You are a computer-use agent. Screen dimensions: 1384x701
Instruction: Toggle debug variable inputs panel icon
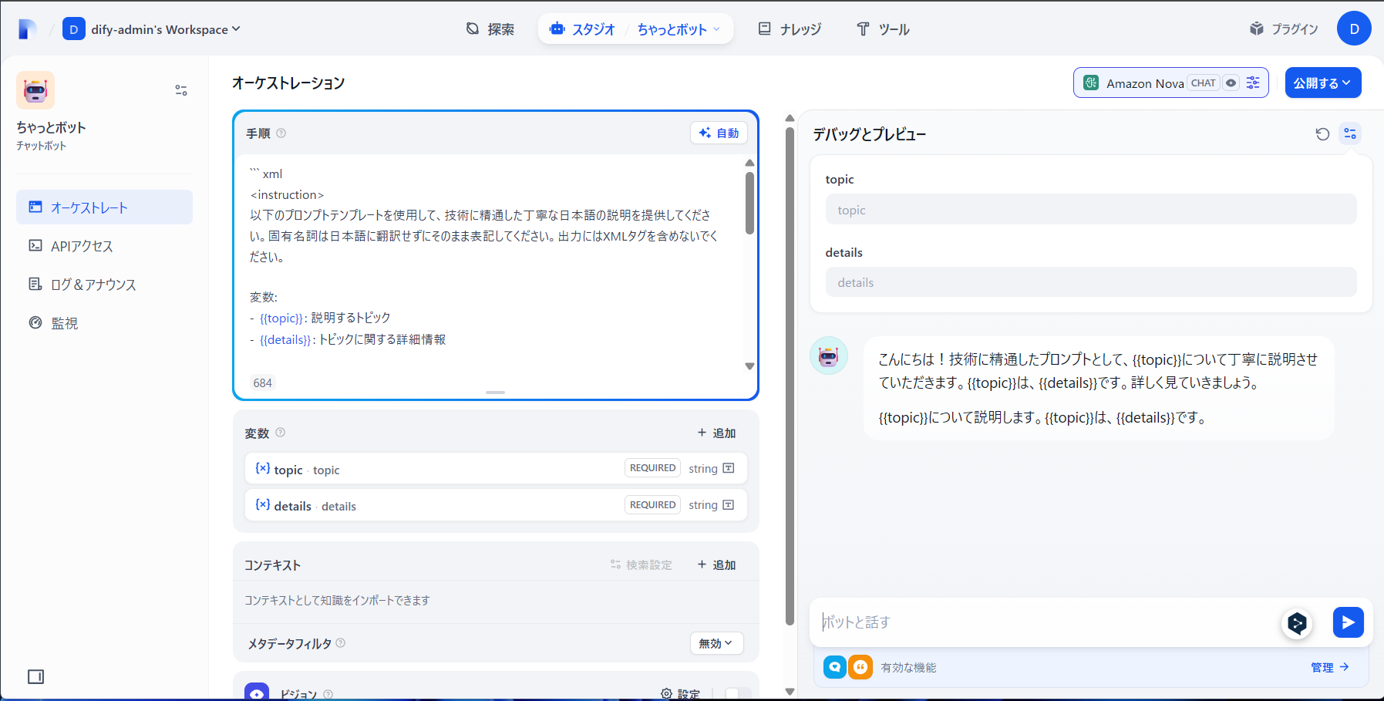(x=1350, y=133)
